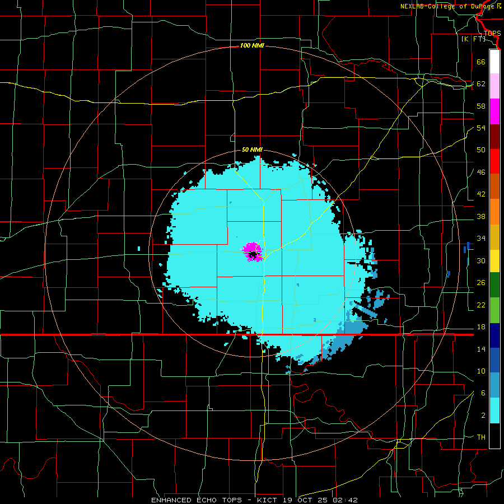This screenshot has height=504, width=504.
Task: Click the dark orange legend color band
Action: pyautogui.click(x=494, y=186)
